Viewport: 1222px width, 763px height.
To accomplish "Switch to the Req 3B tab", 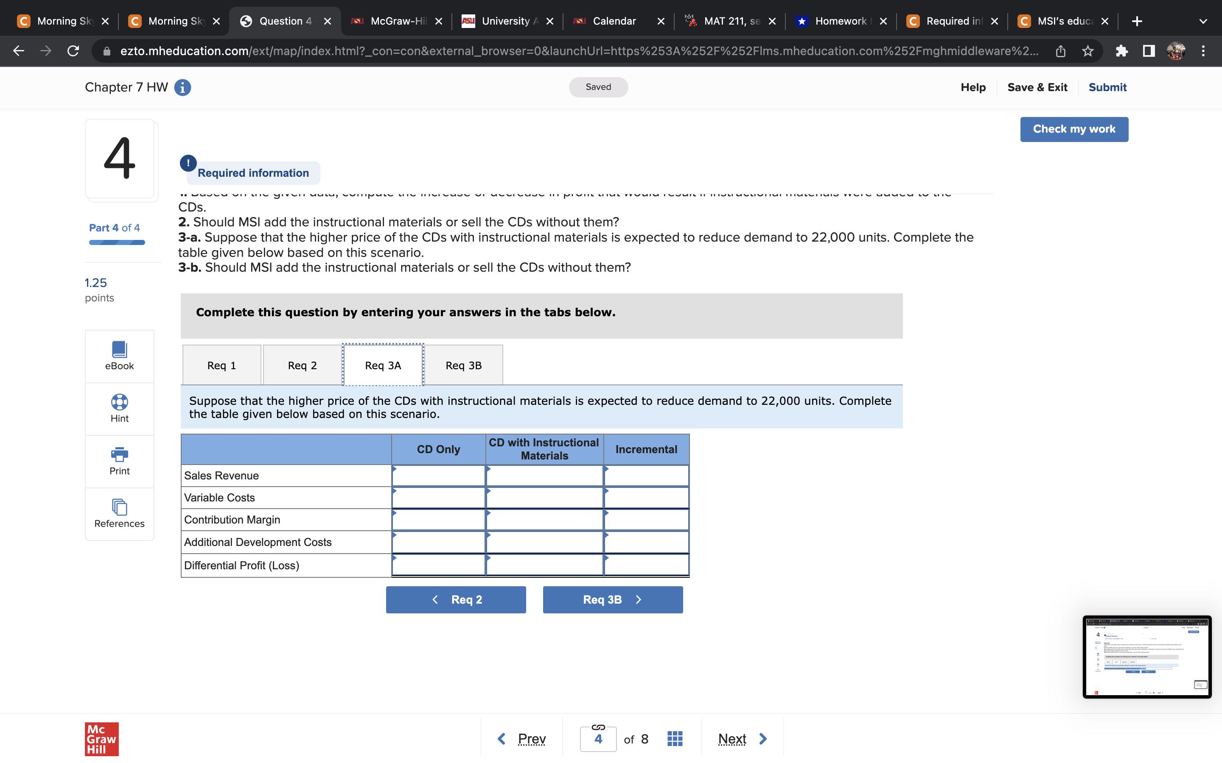I will pos(463,365).
